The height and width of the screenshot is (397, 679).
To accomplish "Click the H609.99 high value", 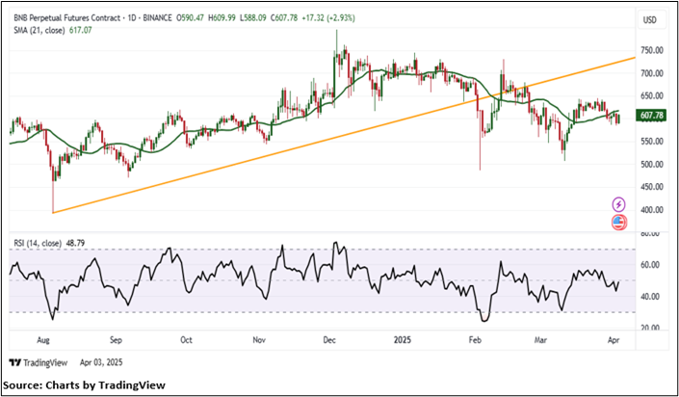I will point(222,18).
